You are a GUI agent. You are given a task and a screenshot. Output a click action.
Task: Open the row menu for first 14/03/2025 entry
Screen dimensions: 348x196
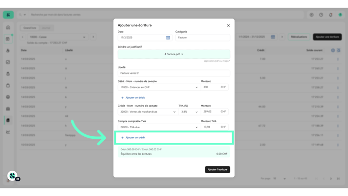coord(338,59)
